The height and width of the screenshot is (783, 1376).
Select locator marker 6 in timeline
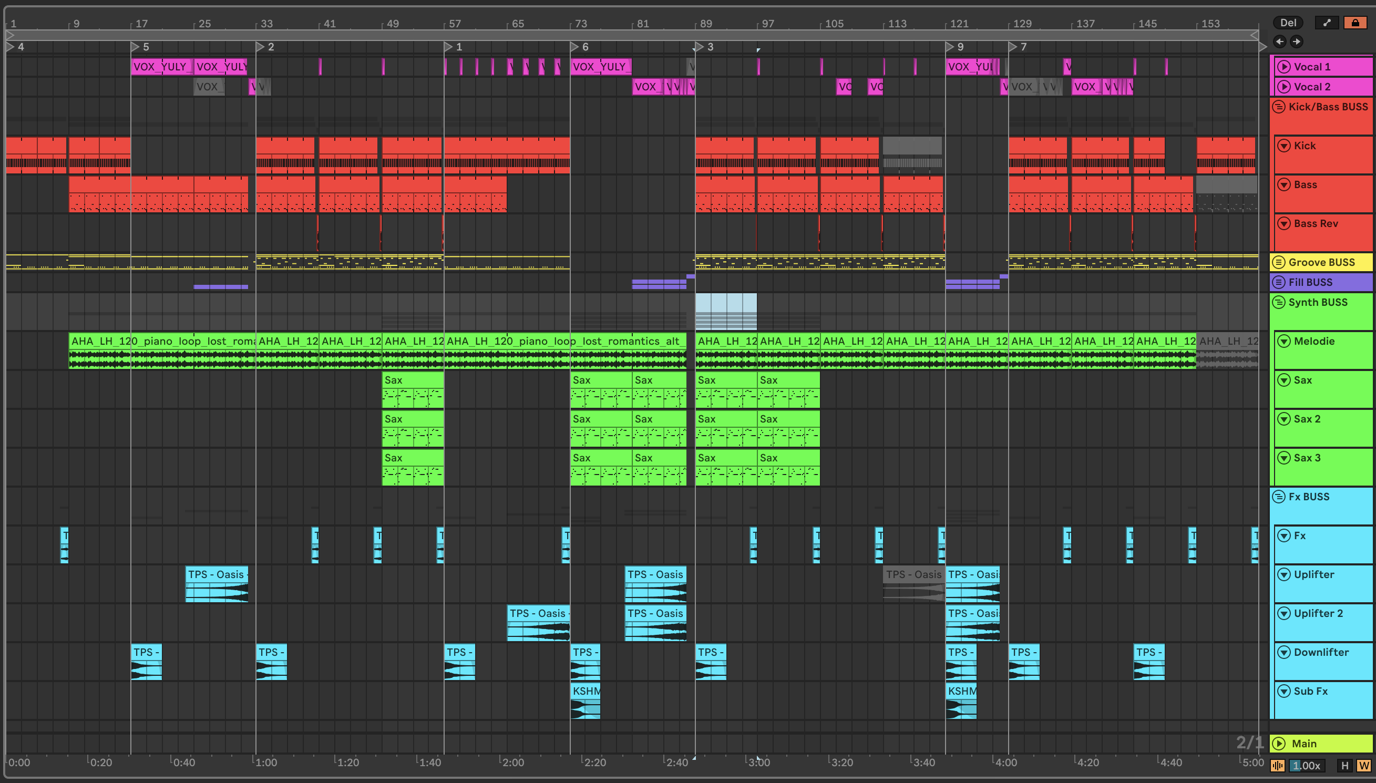[575, 47]
